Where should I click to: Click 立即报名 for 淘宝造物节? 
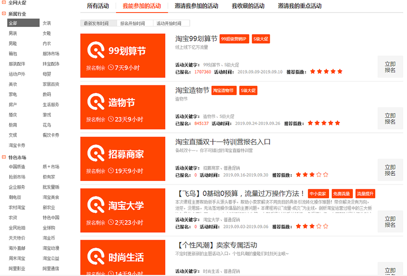[x=390, y=118]
